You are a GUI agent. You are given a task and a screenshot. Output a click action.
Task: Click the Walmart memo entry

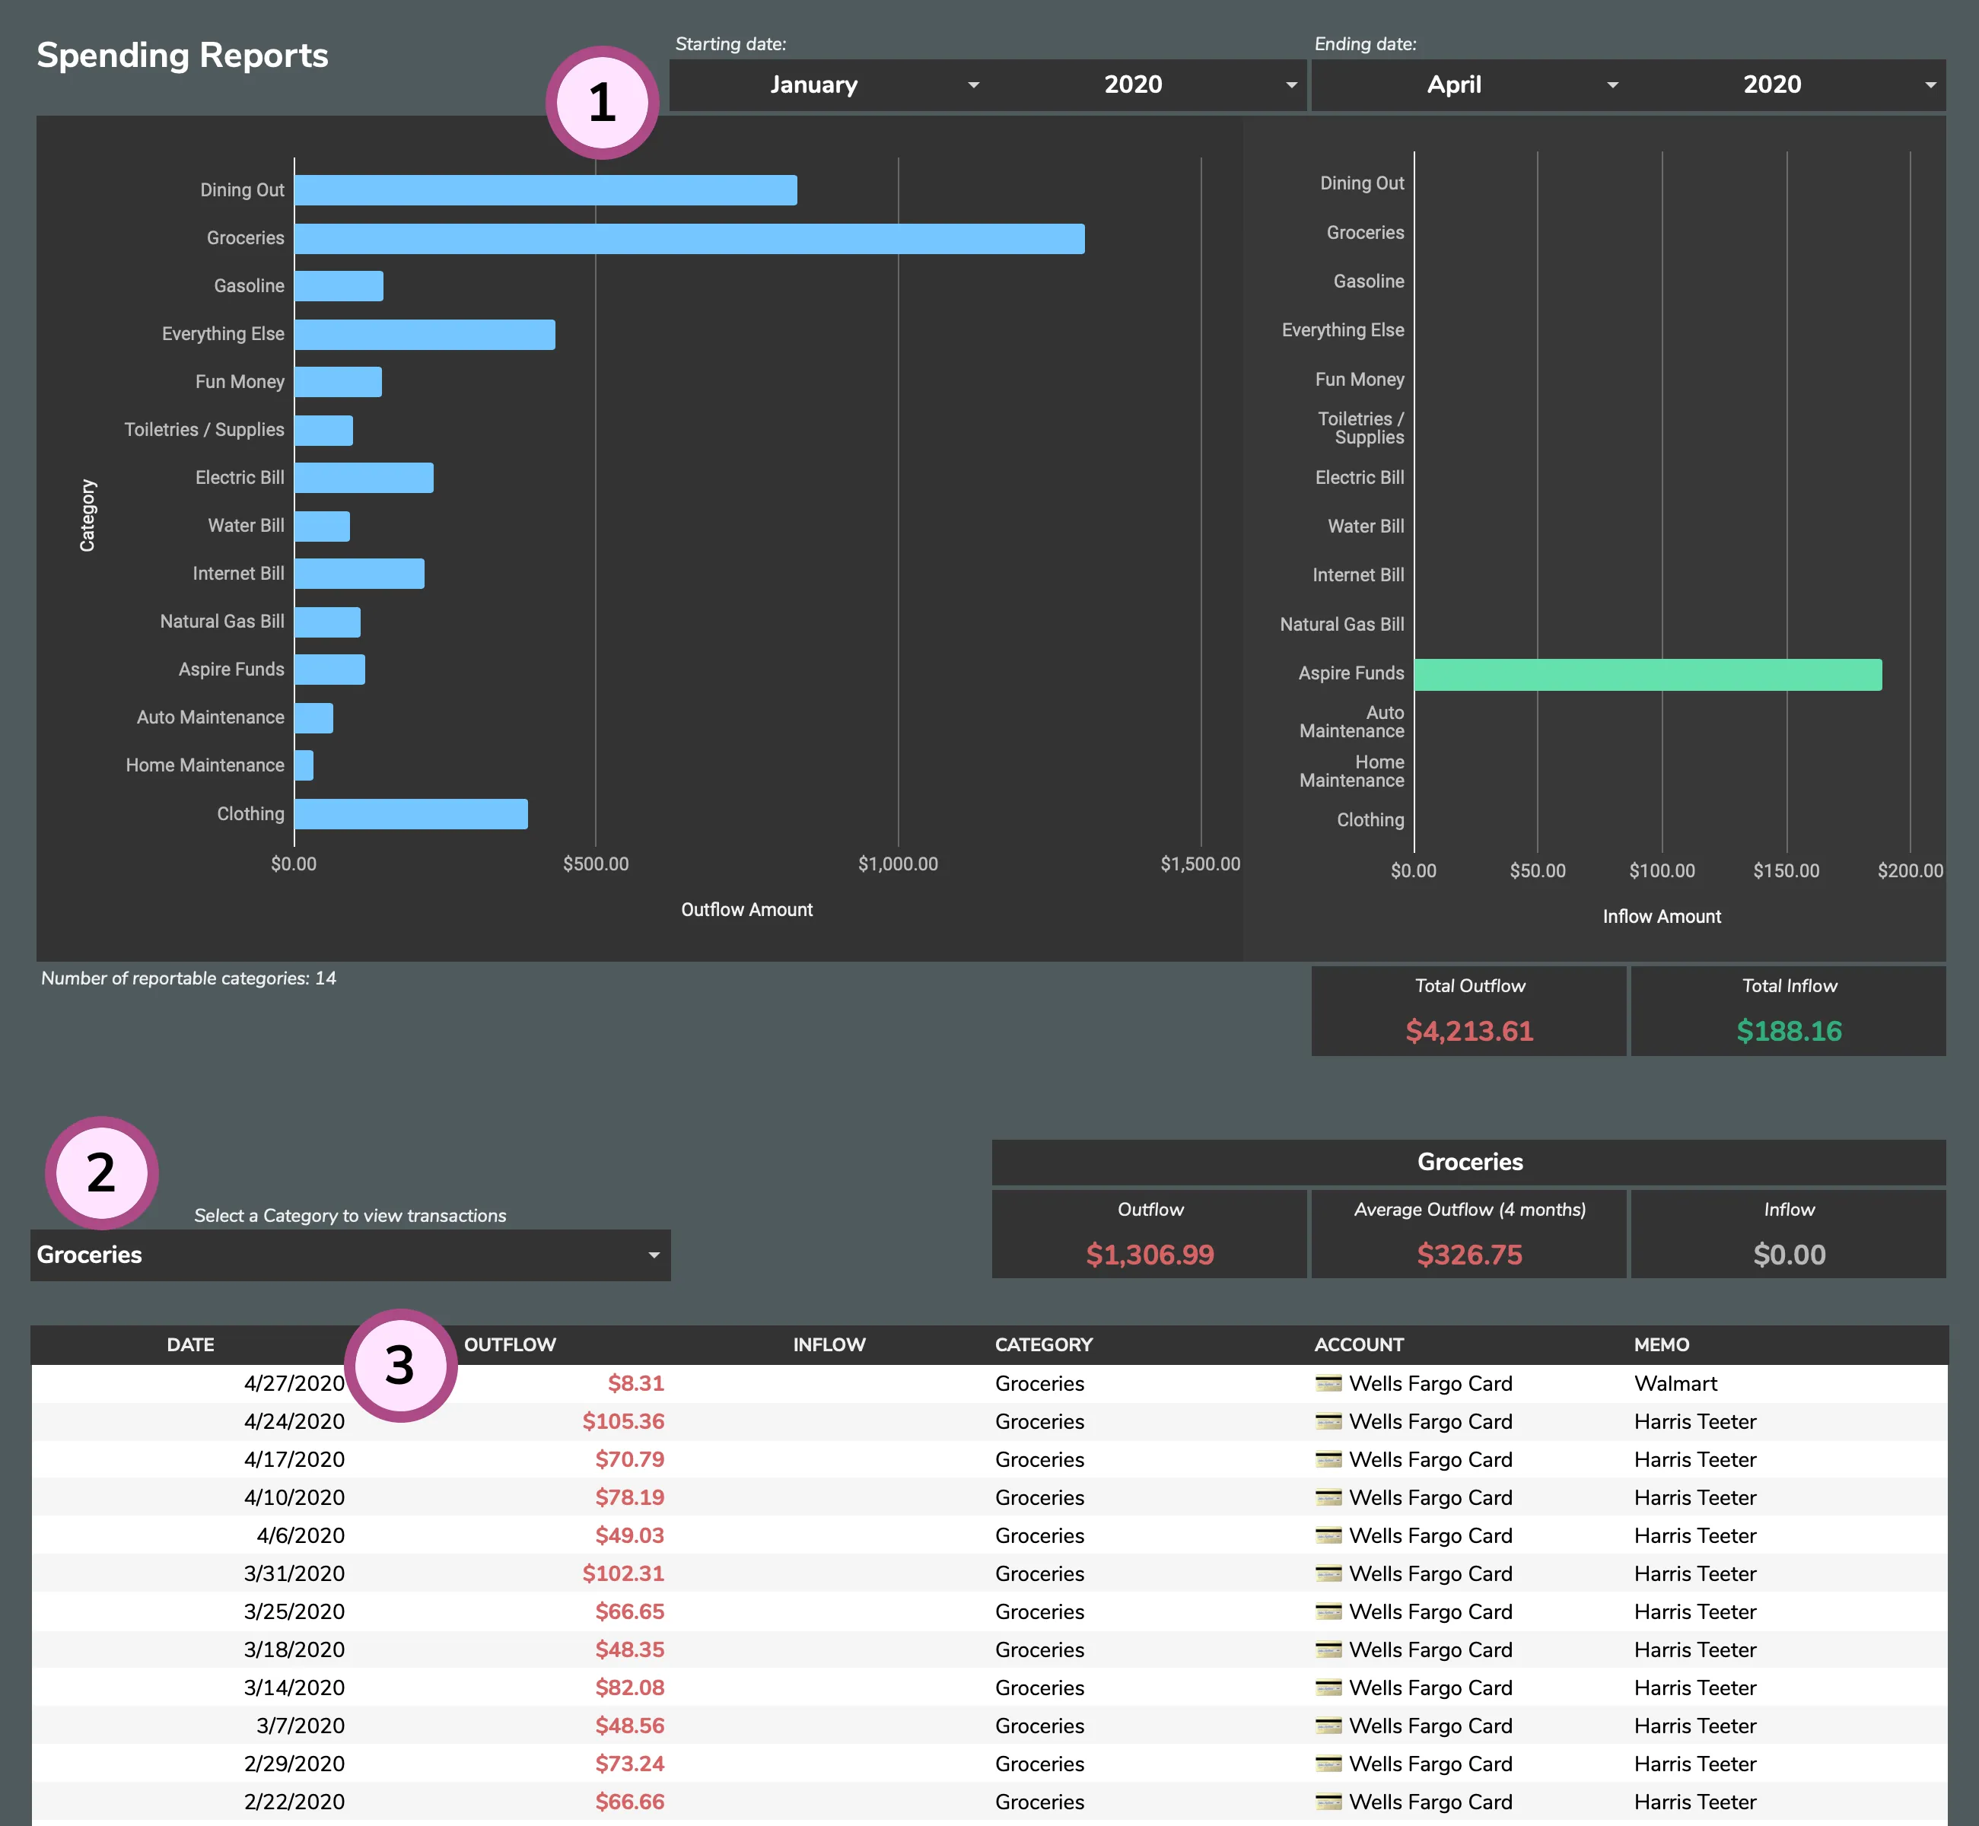point(1675,1383)
